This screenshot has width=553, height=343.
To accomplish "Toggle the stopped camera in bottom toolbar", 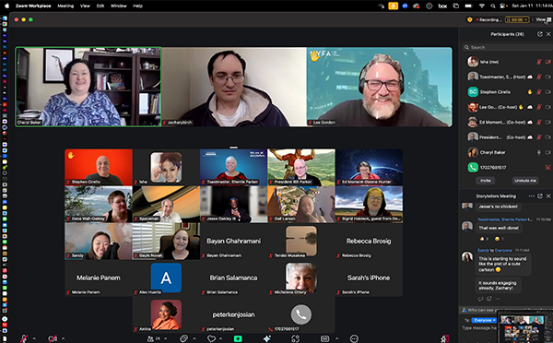I will click(53, 338).
